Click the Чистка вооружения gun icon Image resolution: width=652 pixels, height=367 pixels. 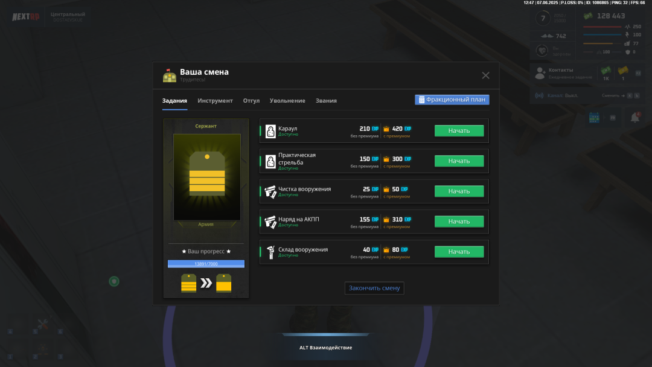[x=270, y=191]
